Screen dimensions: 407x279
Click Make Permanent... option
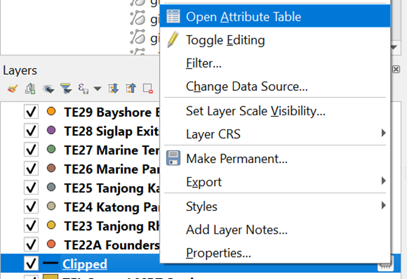pyautogui.click(x=237, y=159)
